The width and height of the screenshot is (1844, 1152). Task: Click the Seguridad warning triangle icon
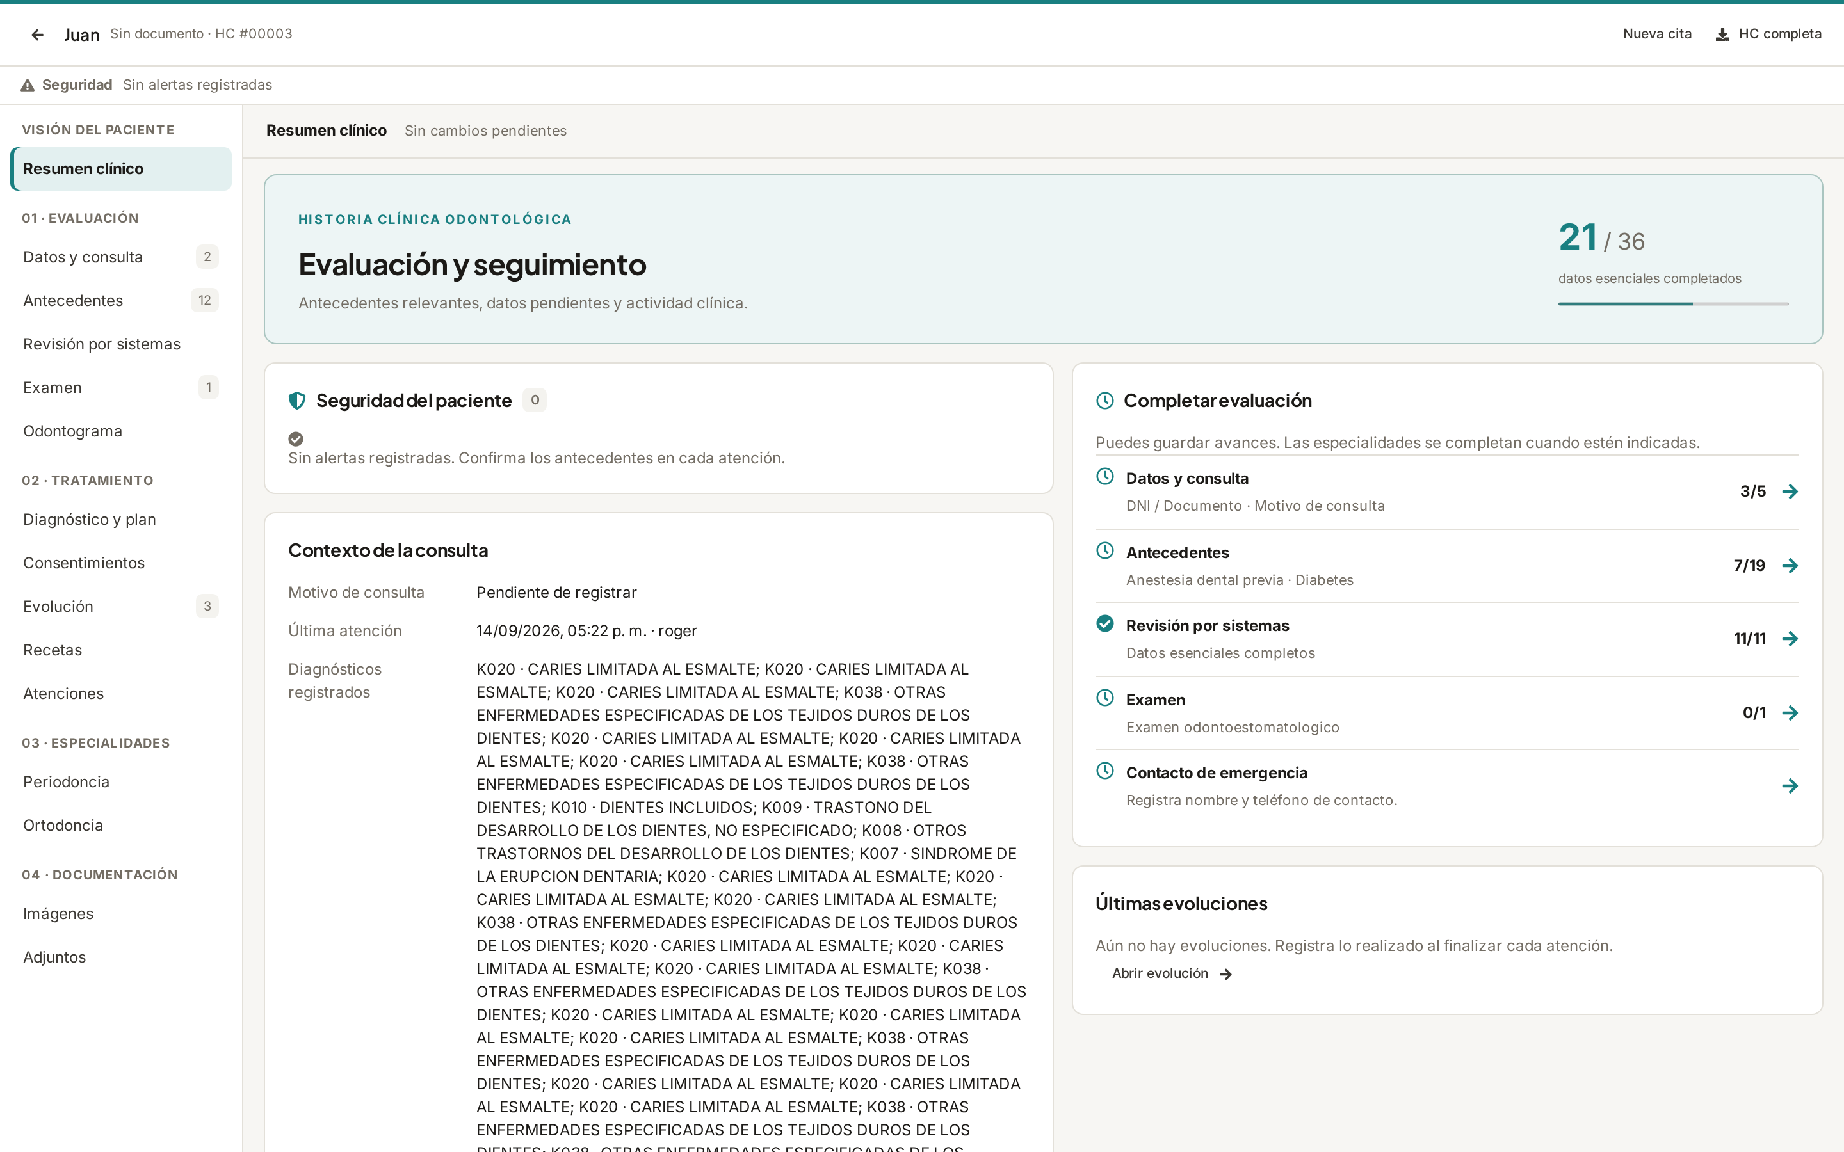tap(28, 84)
